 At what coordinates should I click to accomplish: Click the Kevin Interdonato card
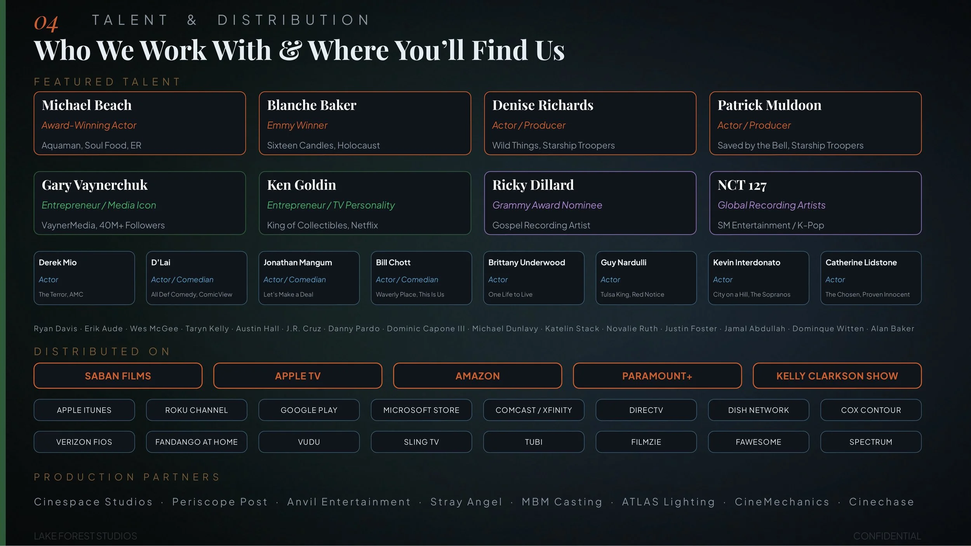(759, 278)
